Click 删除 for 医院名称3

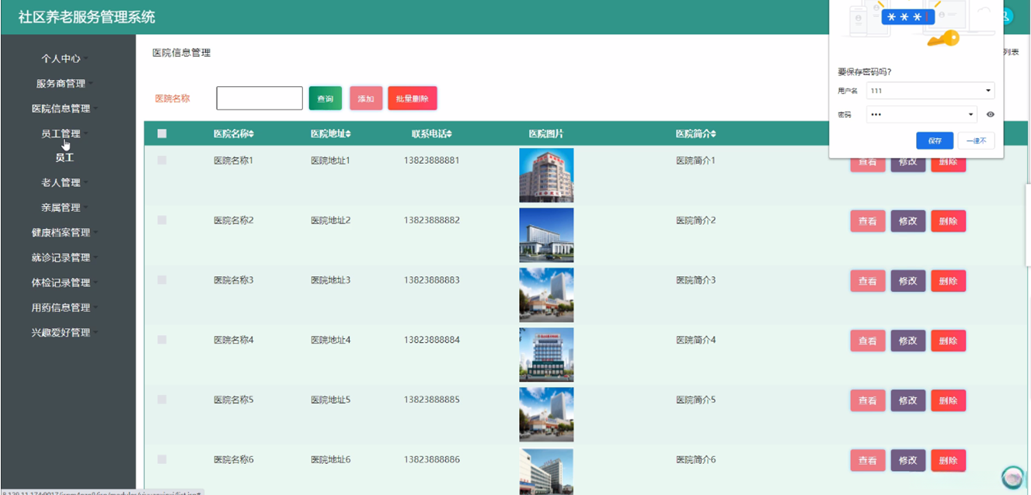pyautogui.click(x=948, y=281)
